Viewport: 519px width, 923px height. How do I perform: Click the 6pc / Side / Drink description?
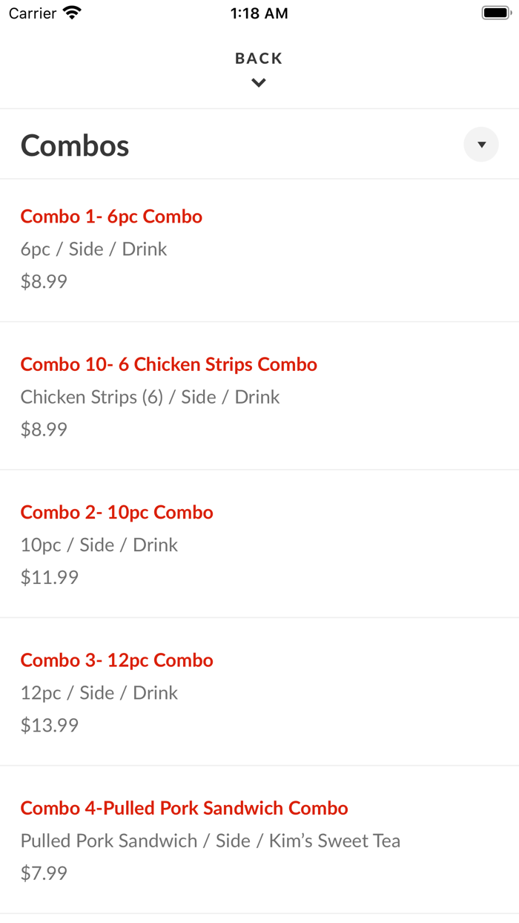click(x=93, y=249)
